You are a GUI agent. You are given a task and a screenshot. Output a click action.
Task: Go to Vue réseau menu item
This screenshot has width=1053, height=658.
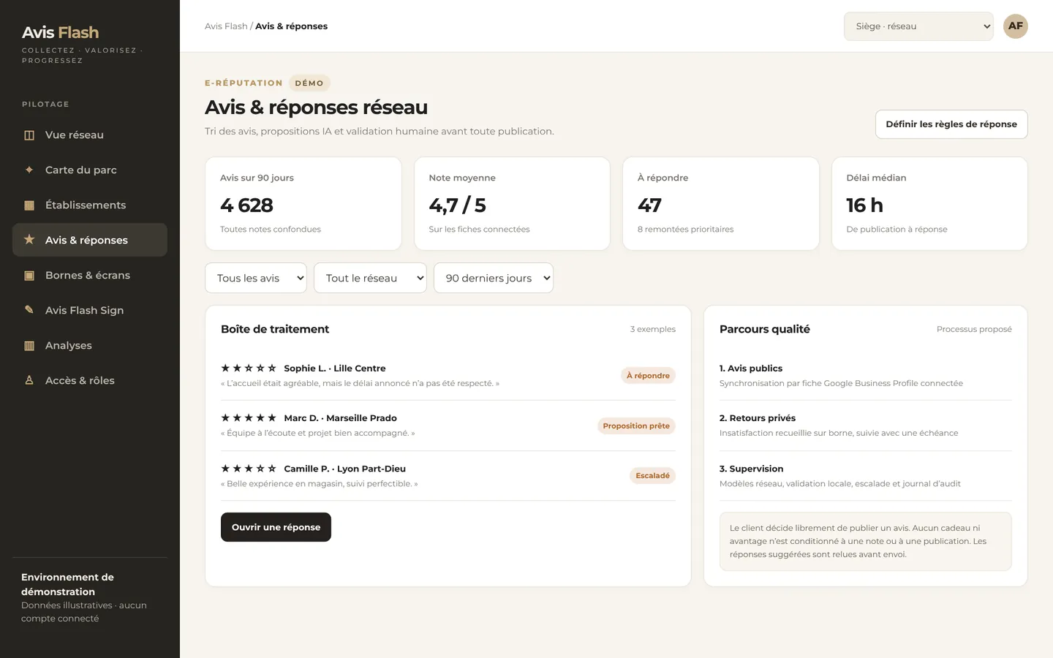click(x=90, y=135)
